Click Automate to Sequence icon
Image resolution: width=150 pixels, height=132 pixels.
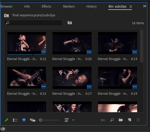pyautogui.click(x=103, y=120)
